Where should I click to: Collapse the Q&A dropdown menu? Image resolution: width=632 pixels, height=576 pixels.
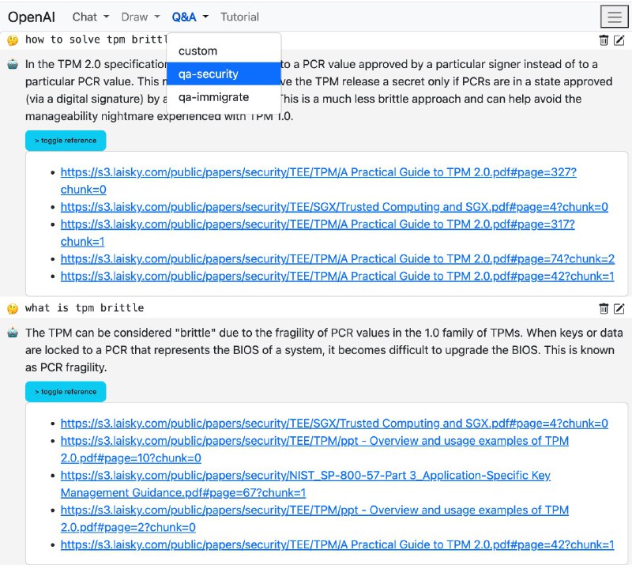(190, 17)
